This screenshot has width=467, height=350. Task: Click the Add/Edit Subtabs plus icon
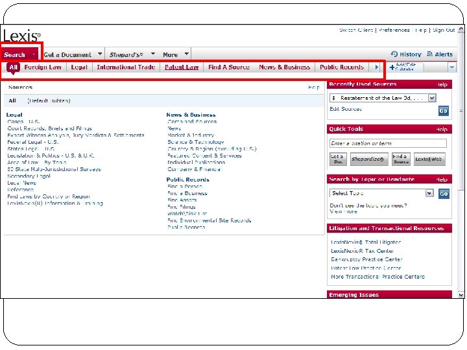tap(392, 67)
